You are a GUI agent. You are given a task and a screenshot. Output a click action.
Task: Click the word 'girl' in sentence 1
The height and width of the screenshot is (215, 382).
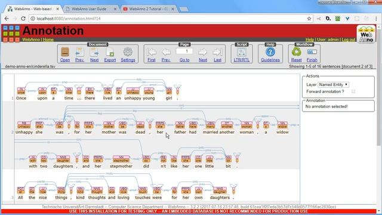click(169, 98)
